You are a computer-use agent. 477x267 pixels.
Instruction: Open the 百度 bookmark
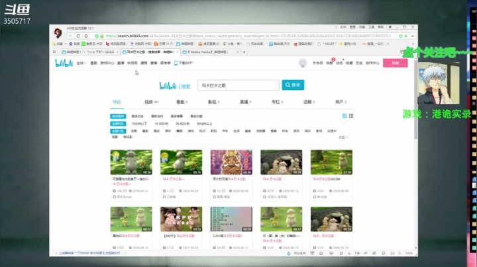coord(74,44)
